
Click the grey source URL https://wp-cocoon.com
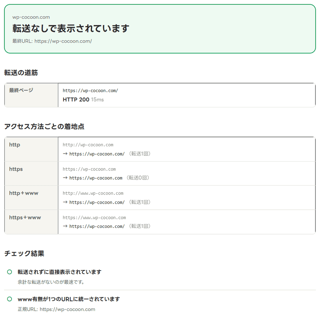click(x=89, y=169)
